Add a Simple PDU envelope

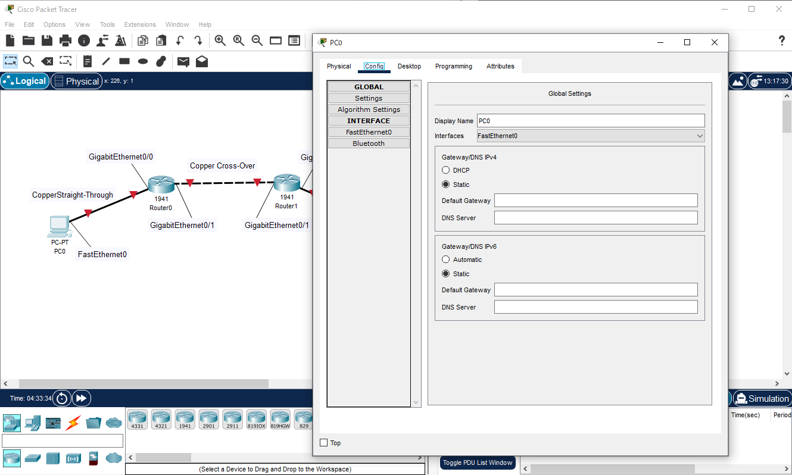[183, 61]
